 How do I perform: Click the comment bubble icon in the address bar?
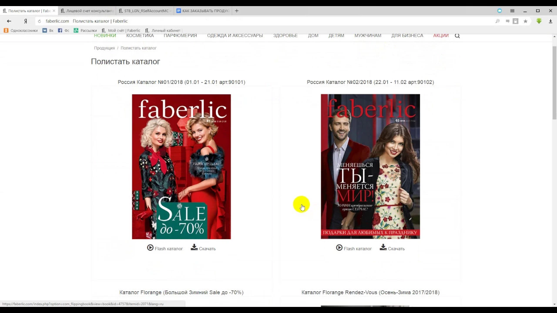click(x=507, y=21)
